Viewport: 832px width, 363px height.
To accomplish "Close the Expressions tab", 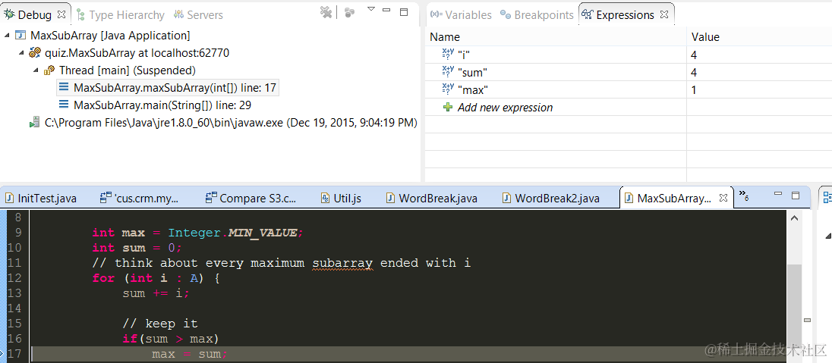I will tap(663, 15).
